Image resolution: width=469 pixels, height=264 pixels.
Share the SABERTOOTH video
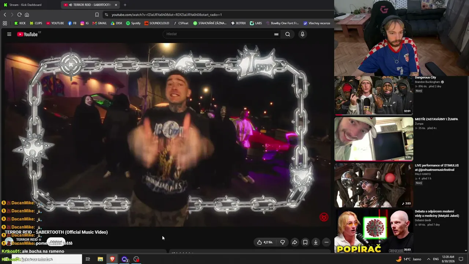[x=295, y=242]
